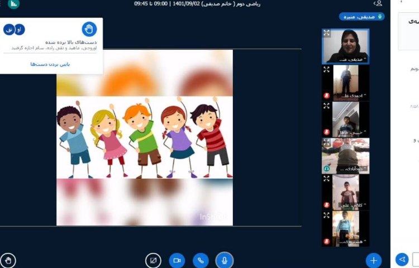The width and height of the screenshot is (419, 268).
Task: Open the speaking user name indicator
Action: (x=361, y=16)
